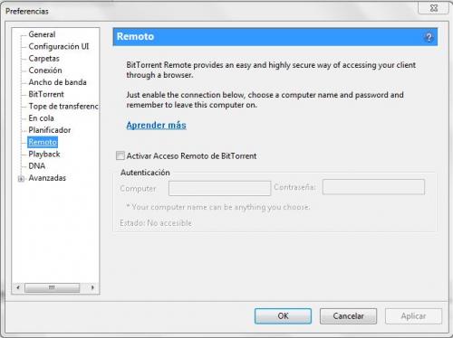Enable Activar Acceso Remoto de BitTorrent checkbox

pos(120,155)
